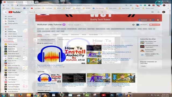The image size is (172, 97).
Task: Open channel settings gear icon
Action: click(x=133, y=25)
